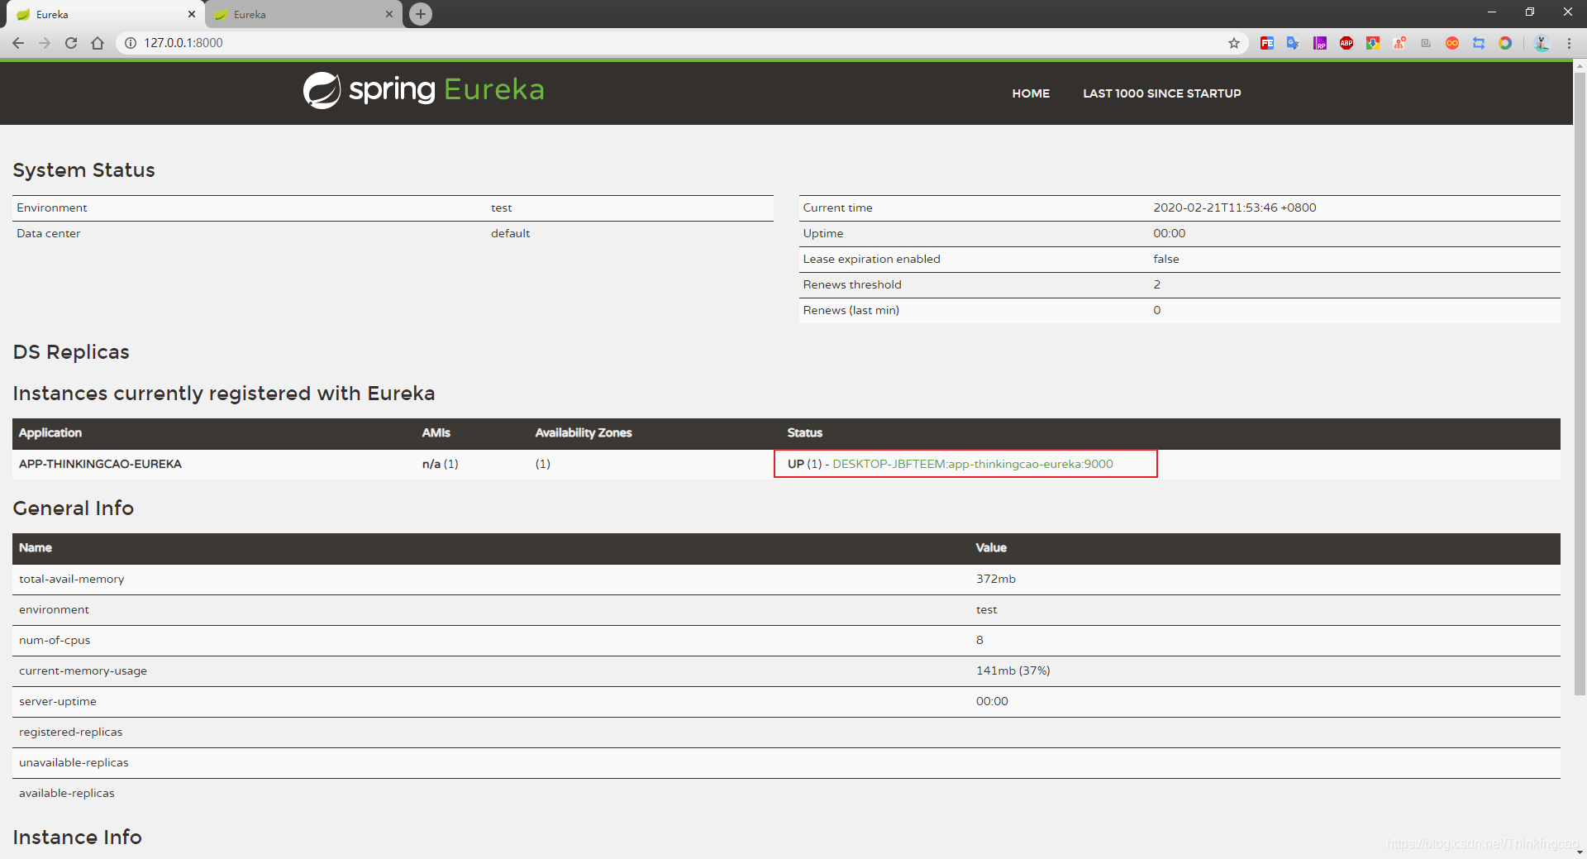Open a new browser tab

pos(421,14)
